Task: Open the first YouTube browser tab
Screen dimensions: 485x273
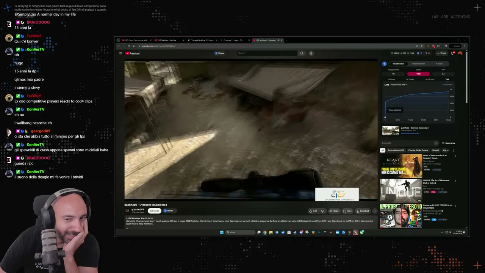Action: pos(136,40)
